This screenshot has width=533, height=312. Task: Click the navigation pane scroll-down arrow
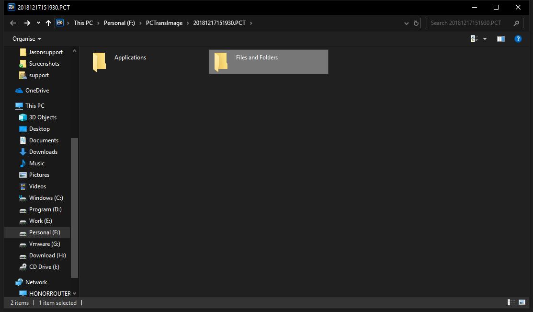coord(74,293)
